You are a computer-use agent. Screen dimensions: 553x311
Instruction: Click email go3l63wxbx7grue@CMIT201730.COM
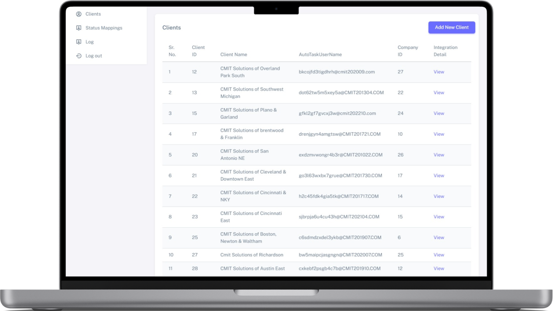[340, 176]
